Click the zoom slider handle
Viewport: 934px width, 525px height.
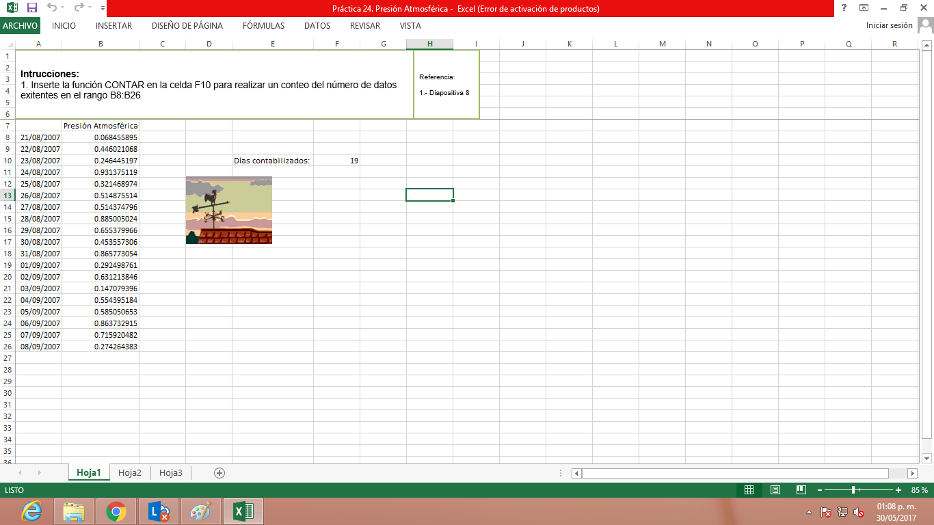click(x=854, y=490)
